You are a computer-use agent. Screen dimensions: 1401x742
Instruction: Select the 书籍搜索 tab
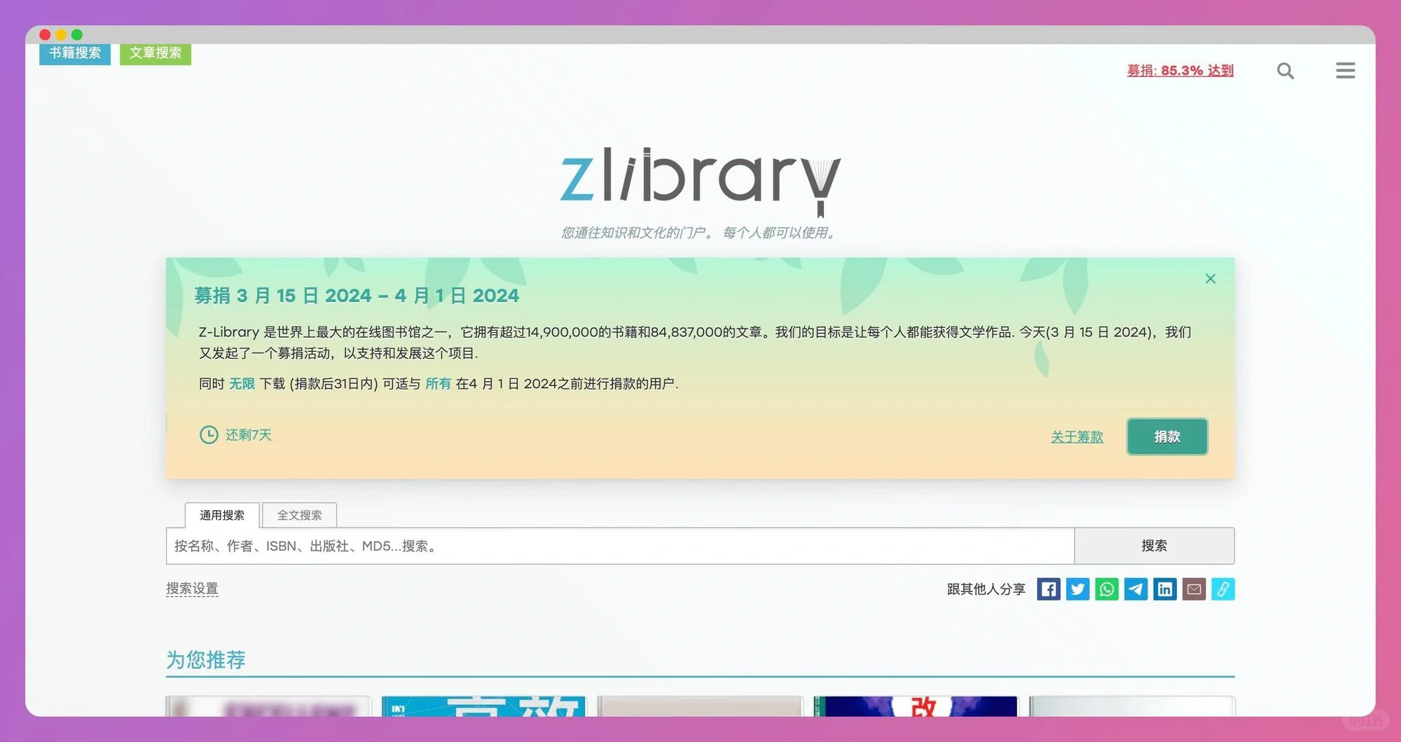(75, 53)
